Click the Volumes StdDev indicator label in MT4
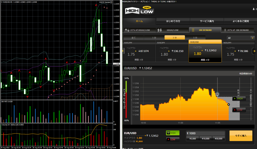Viewport: 257px width, 149px height. coord(13,125)
